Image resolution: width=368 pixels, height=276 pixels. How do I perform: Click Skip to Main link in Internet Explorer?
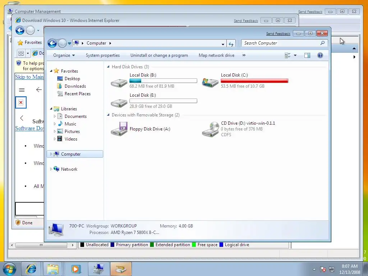(29, 77)
